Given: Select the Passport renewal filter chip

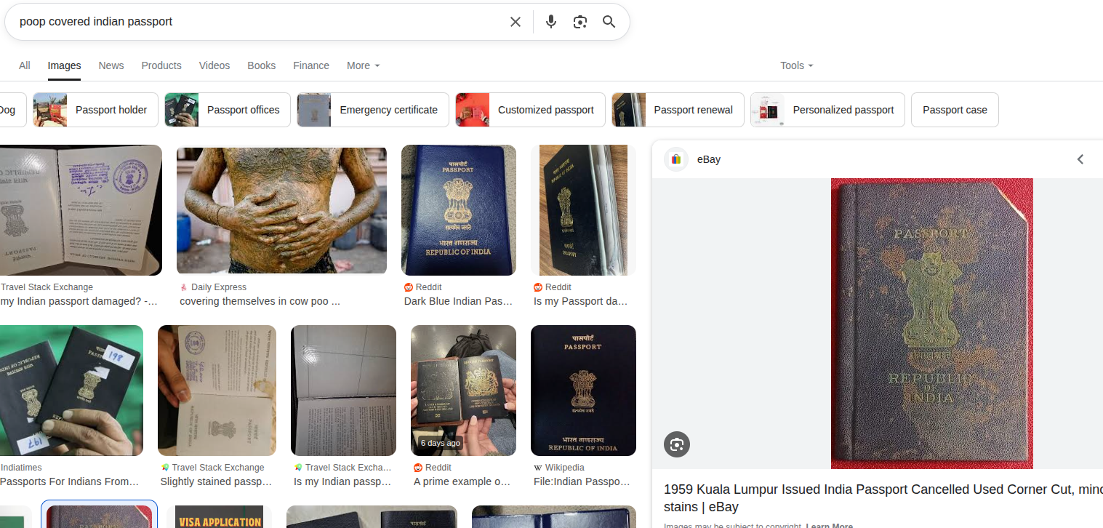Looking at the screenshot, I should 678,110.
